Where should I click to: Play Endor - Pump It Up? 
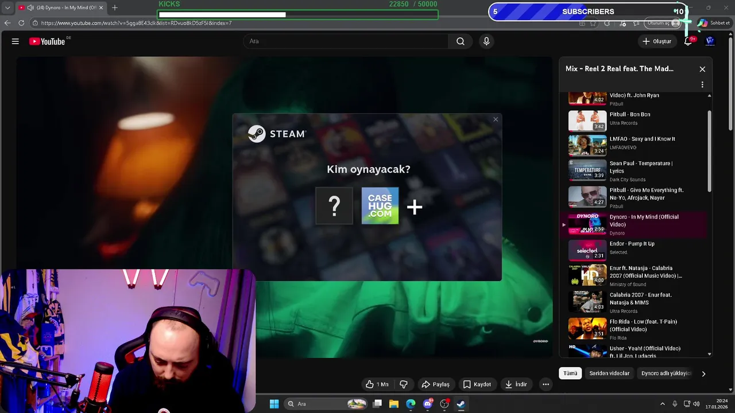click(x=636, y=250)
